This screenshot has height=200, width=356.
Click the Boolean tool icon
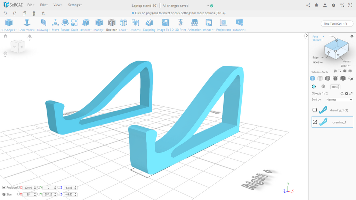click(x=112, y=24)
